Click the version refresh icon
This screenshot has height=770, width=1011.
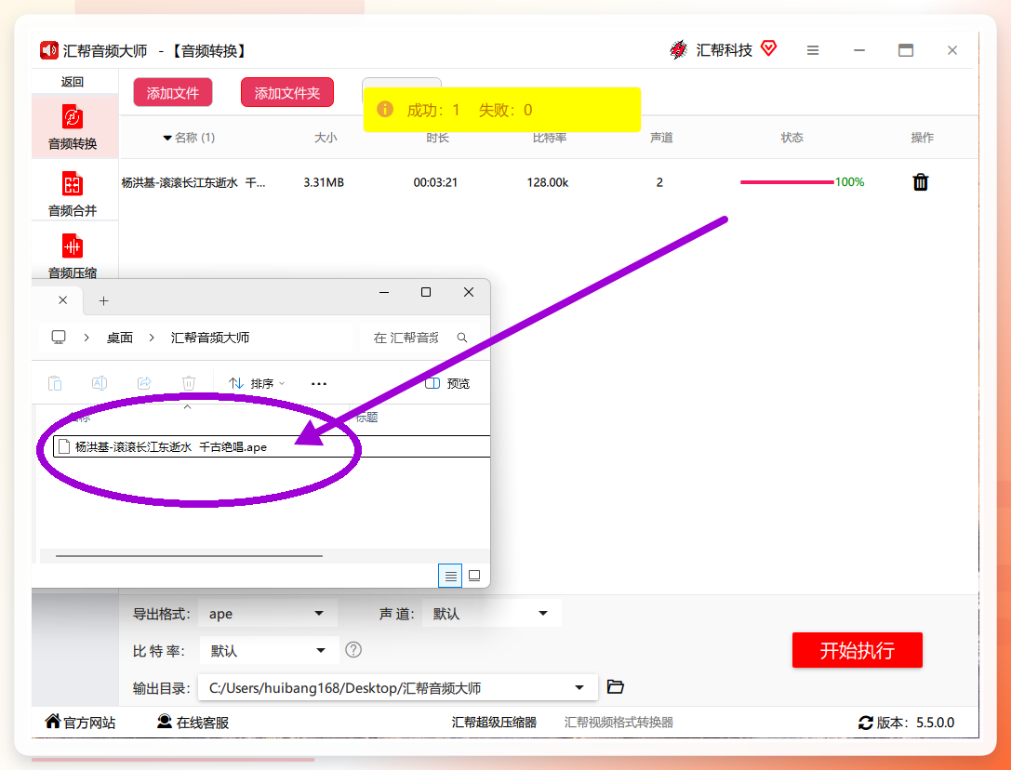point(865,723)
